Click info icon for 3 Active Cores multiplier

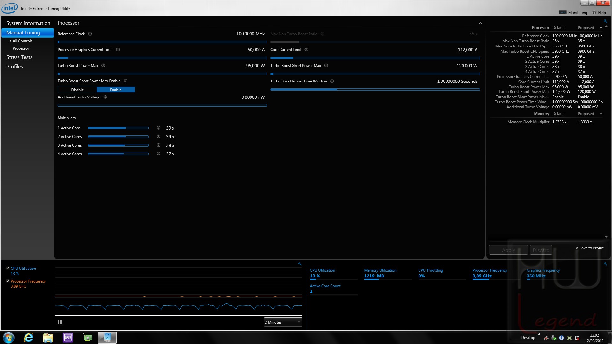pyautogui.click(x=158, y=145)
